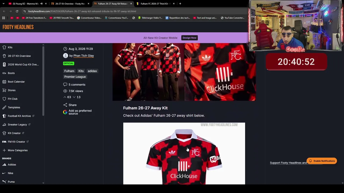Expand More Categories in the sidebar
344x193 pixels.
(x=15, y=150)
